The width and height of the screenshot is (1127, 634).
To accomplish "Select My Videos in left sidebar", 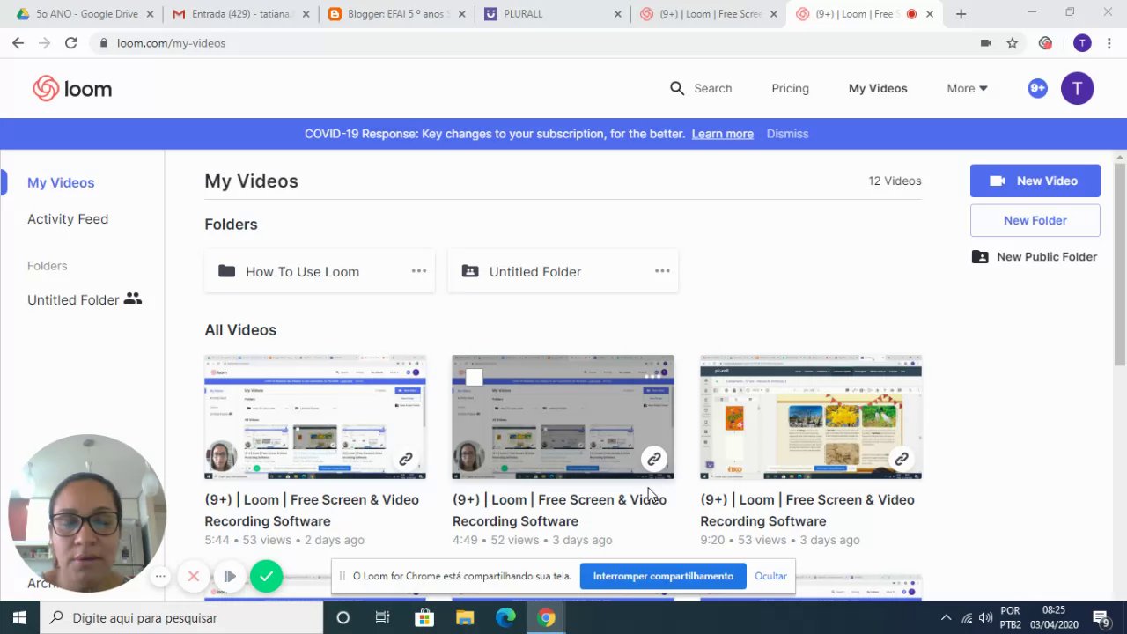I will [x=61, y=182].
